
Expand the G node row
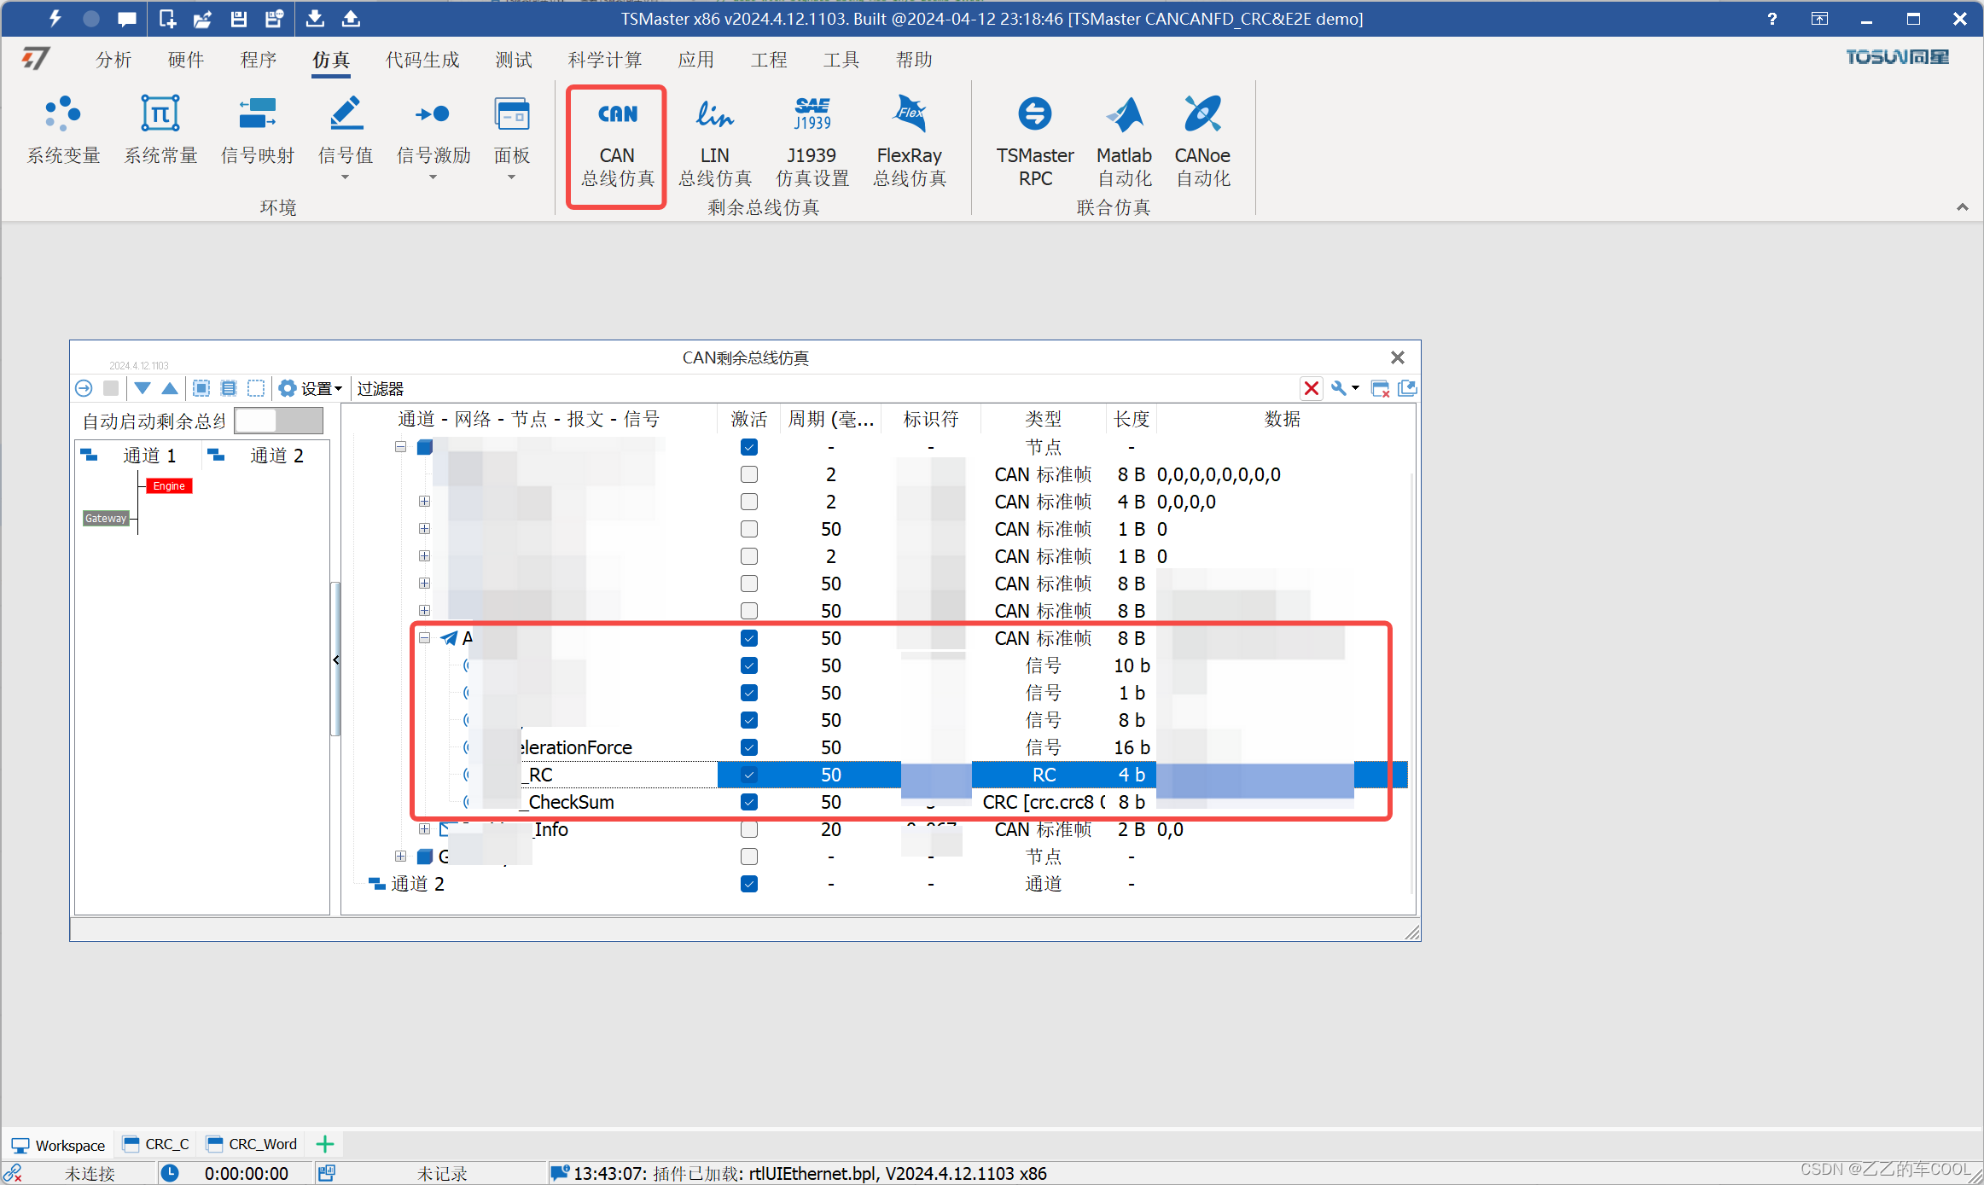coord(400,857)
